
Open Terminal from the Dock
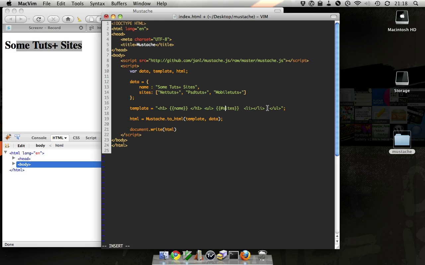[x=233, y=255]
